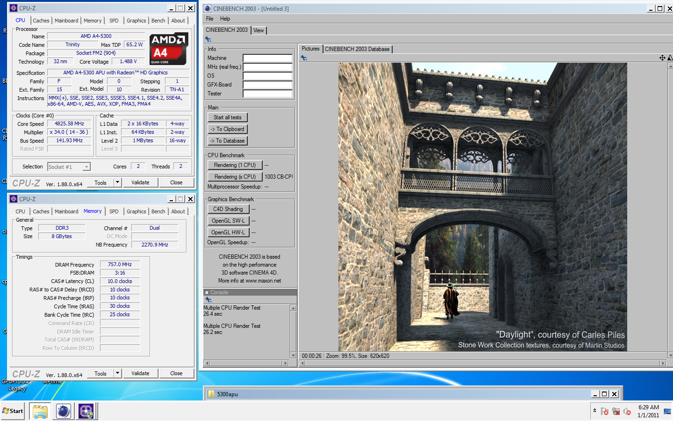Open the CINEBENCH taskbar icon
The height and width of the screenshot is (421, 673).
pyautogui.click(x=63, y=411)
